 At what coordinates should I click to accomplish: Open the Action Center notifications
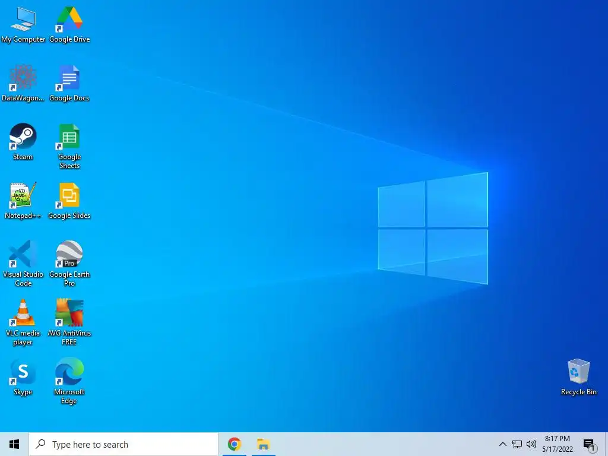[590, 445]
